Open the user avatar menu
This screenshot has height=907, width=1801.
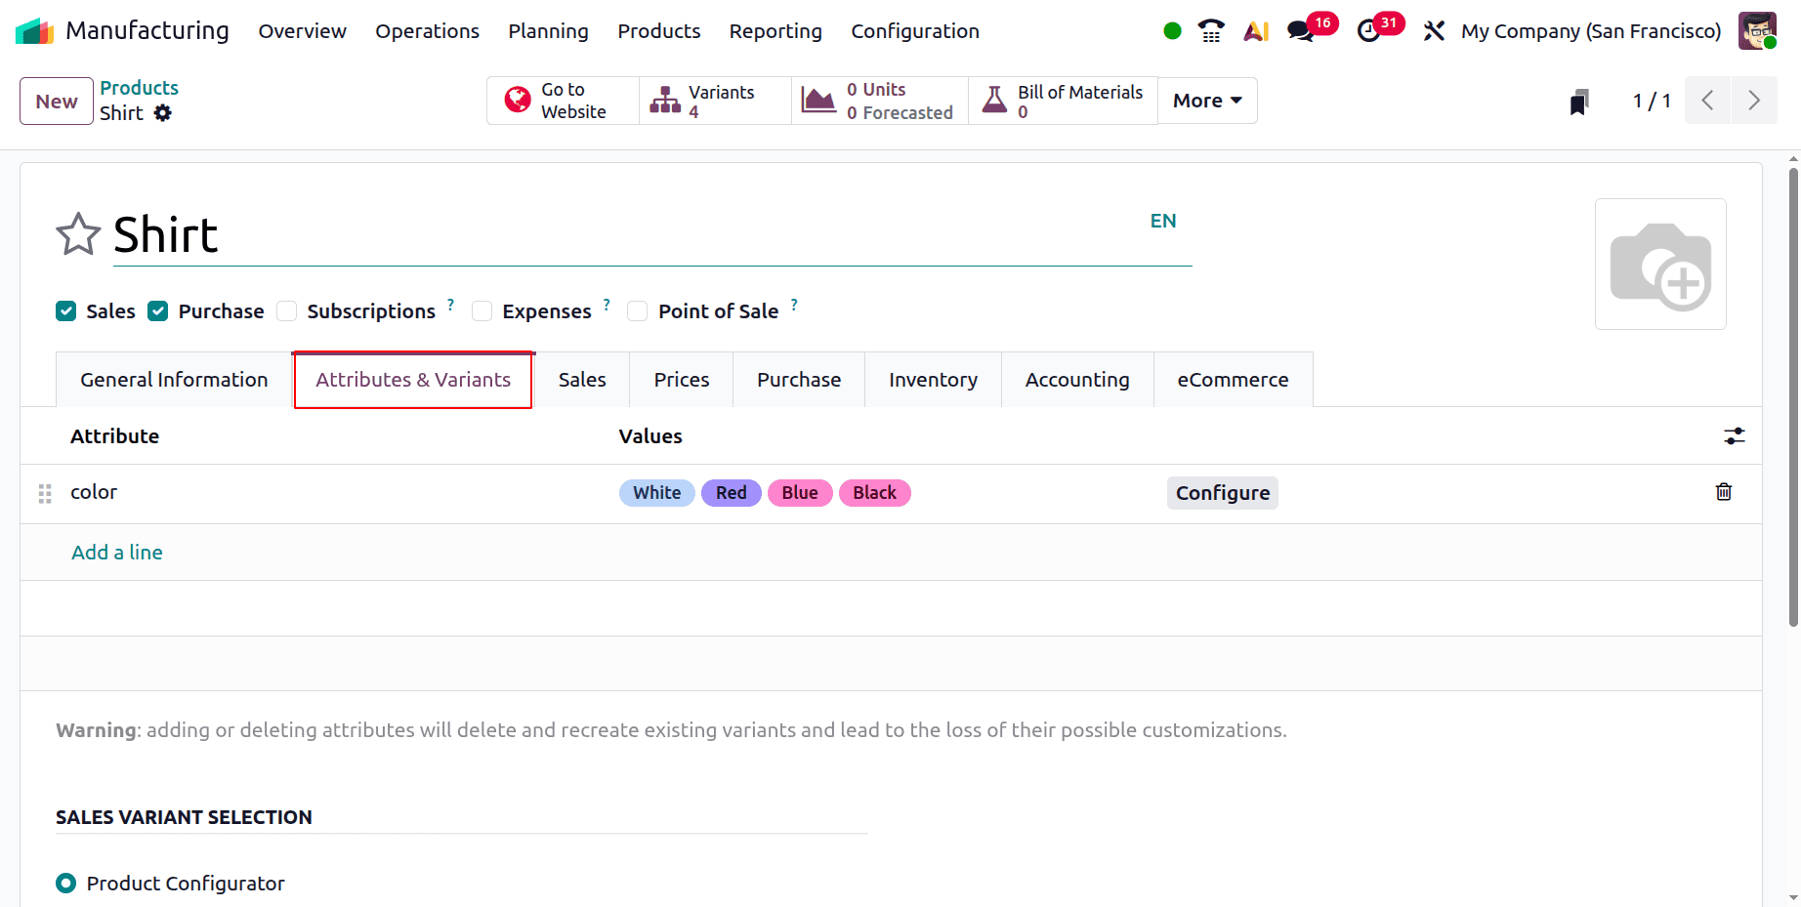pos(1757,31)
